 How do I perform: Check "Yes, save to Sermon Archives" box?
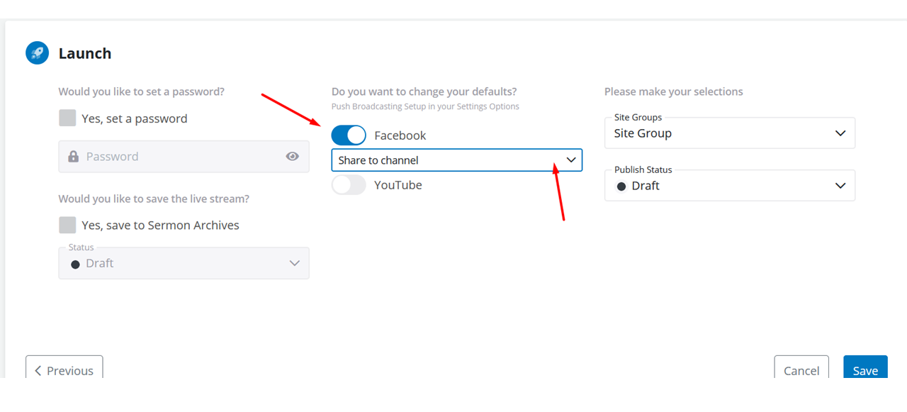pyautogui.click(x=67, y=225)
